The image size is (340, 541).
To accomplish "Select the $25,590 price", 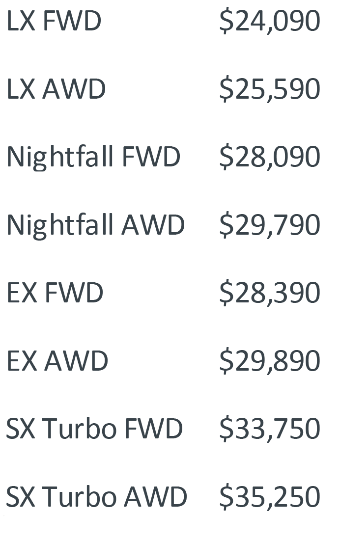I will [270, 89].
